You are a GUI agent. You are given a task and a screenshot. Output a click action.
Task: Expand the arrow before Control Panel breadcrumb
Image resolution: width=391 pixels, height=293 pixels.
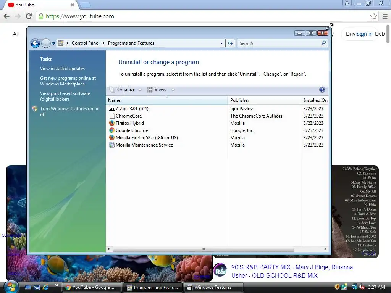coord(67,43)
